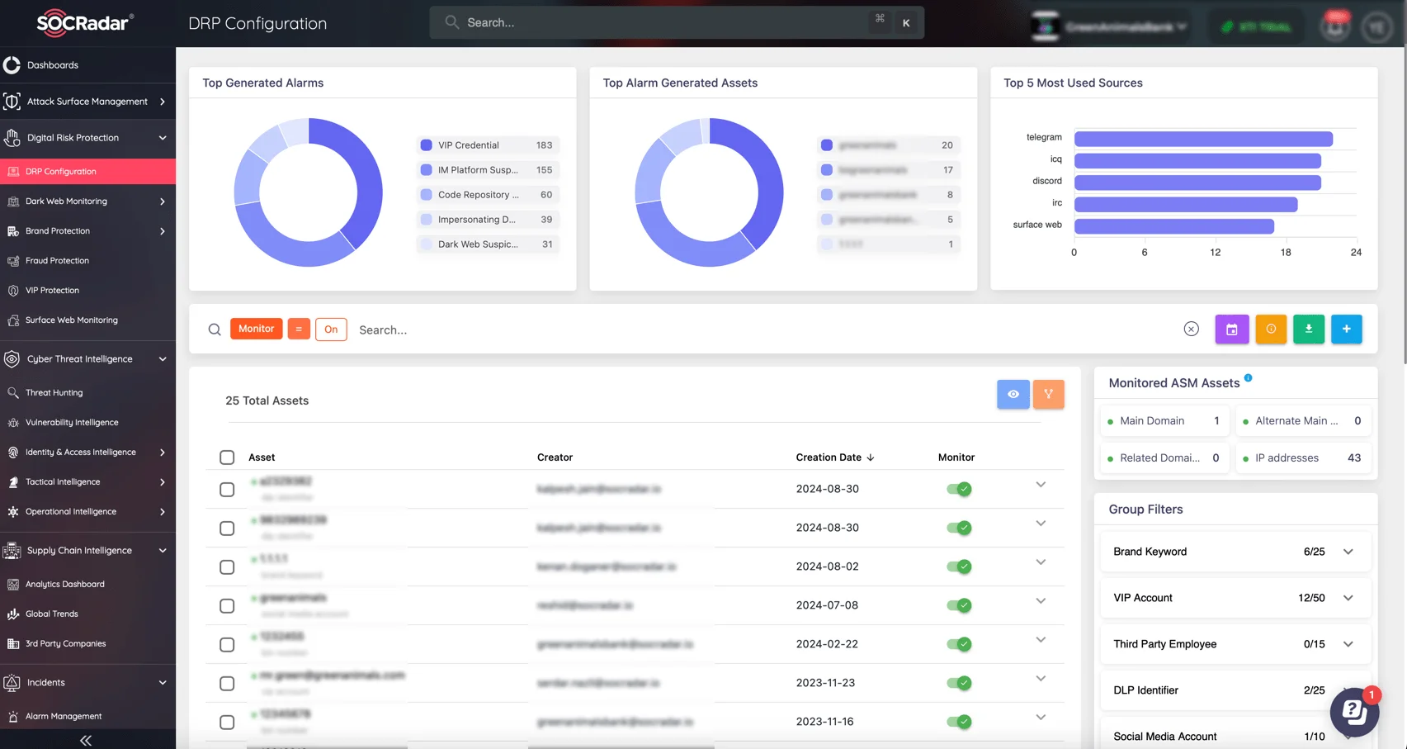The width and height of the screenshot is (1407, 749).
Task: Click the On filter value tag
Action: click(331, 329)
